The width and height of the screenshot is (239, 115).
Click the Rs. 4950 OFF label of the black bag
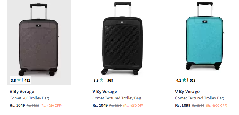tap(134, 106)
